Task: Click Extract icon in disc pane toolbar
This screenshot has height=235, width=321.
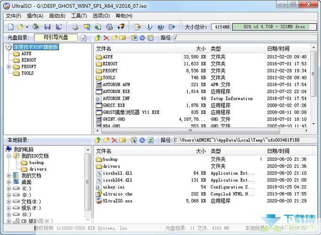Action: (x=134, y=38)
